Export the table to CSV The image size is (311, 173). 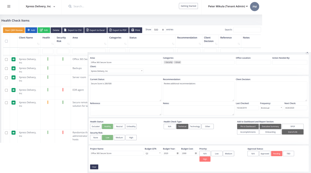(73, 30)
